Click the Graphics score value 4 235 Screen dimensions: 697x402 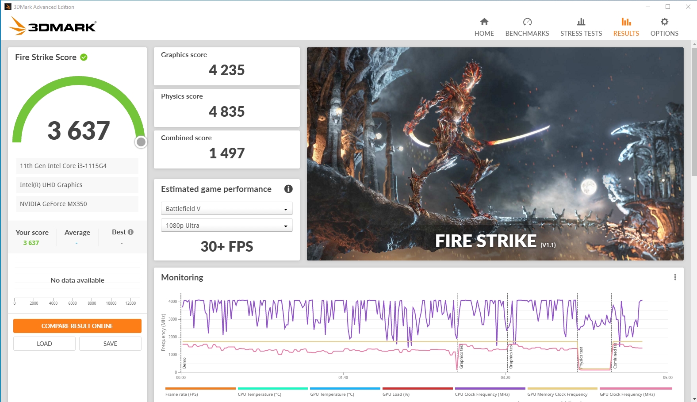tap(226, 70)
